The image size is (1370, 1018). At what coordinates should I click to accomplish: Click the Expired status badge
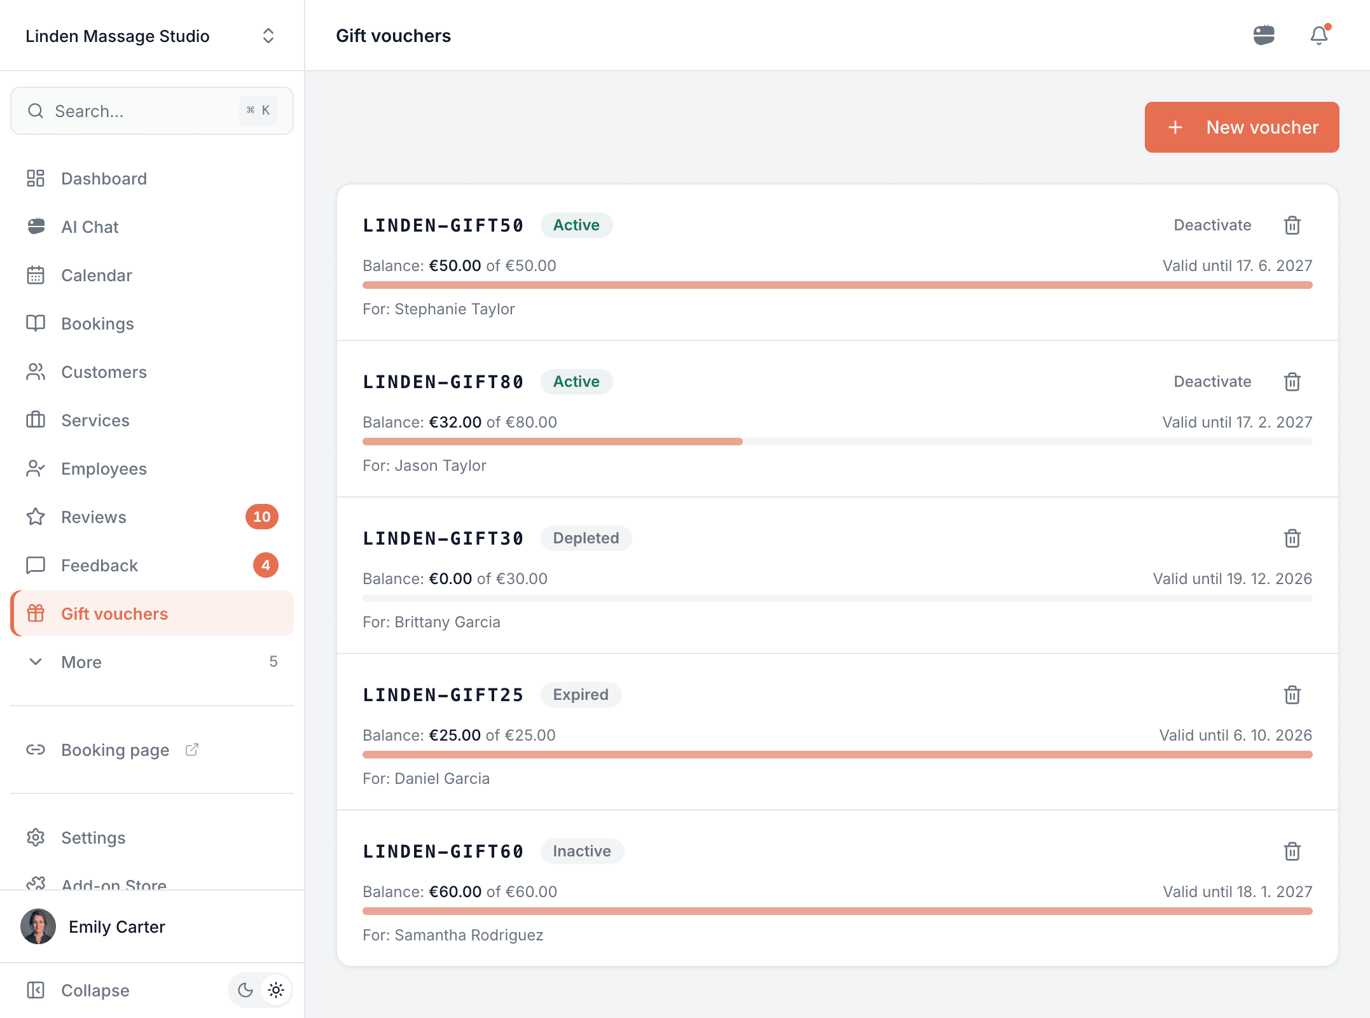click(x=581, y=695)
